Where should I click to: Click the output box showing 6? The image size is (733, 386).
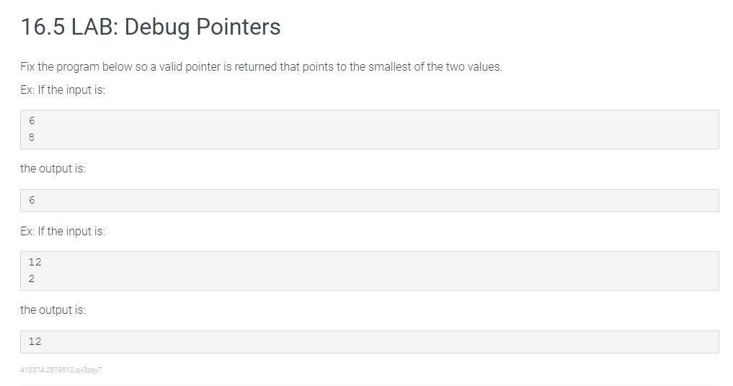(369, 201)
